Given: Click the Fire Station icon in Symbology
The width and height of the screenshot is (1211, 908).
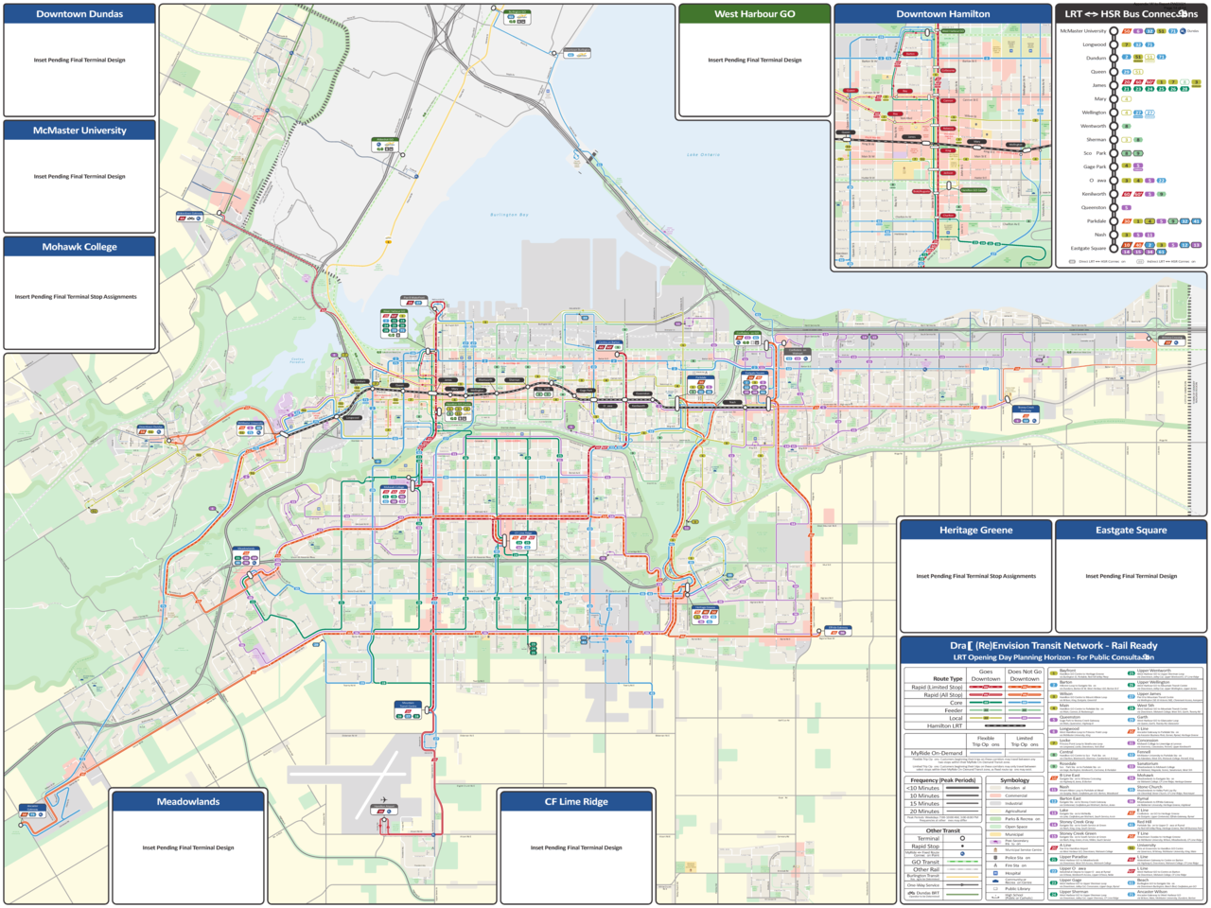Looking at the screenshot, I should [996, 865].
